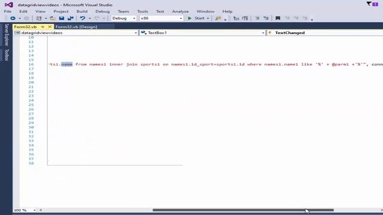Click the words inner join in line 16
This screenshot has width=383, height=215.
(x=123, y=64)
